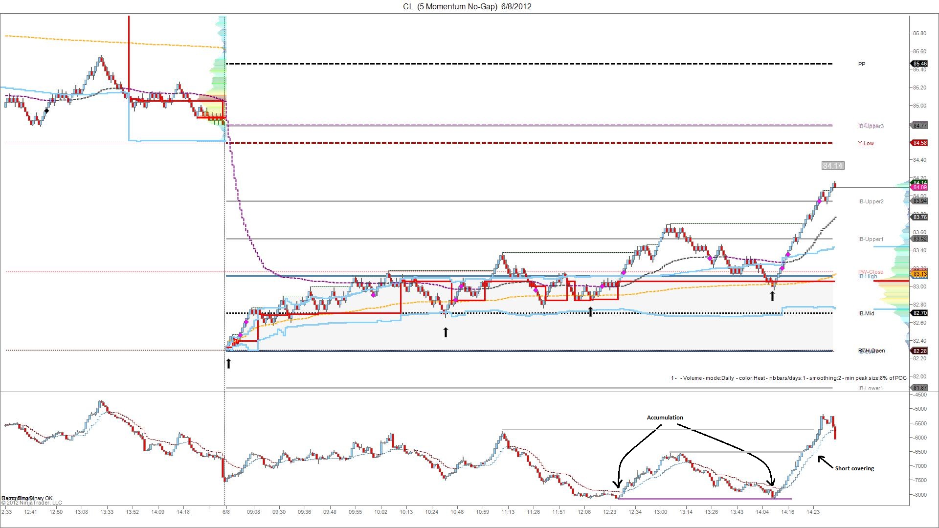The image size is (939, 528).
Task: Select the "Accumulation" annotation text
Action: [x=665, y=418]
